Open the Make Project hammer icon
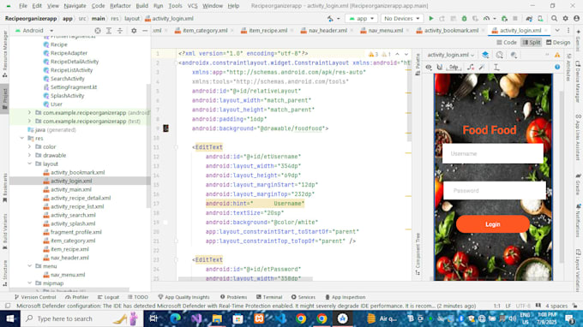 tap(331, 18)
